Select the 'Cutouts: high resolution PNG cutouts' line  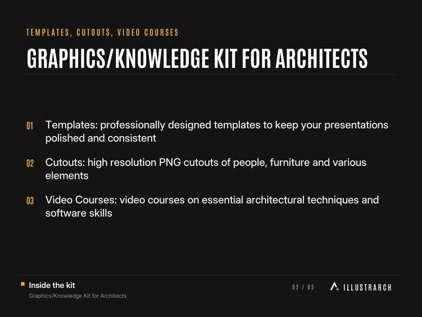click(206, 163)
